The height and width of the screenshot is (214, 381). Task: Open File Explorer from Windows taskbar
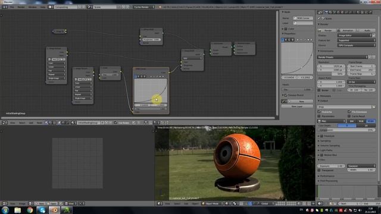click(17, 210)
